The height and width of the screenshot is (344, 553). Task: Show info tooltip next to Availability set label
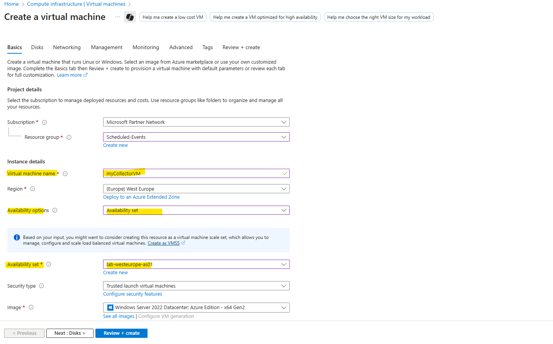(49, 264)
